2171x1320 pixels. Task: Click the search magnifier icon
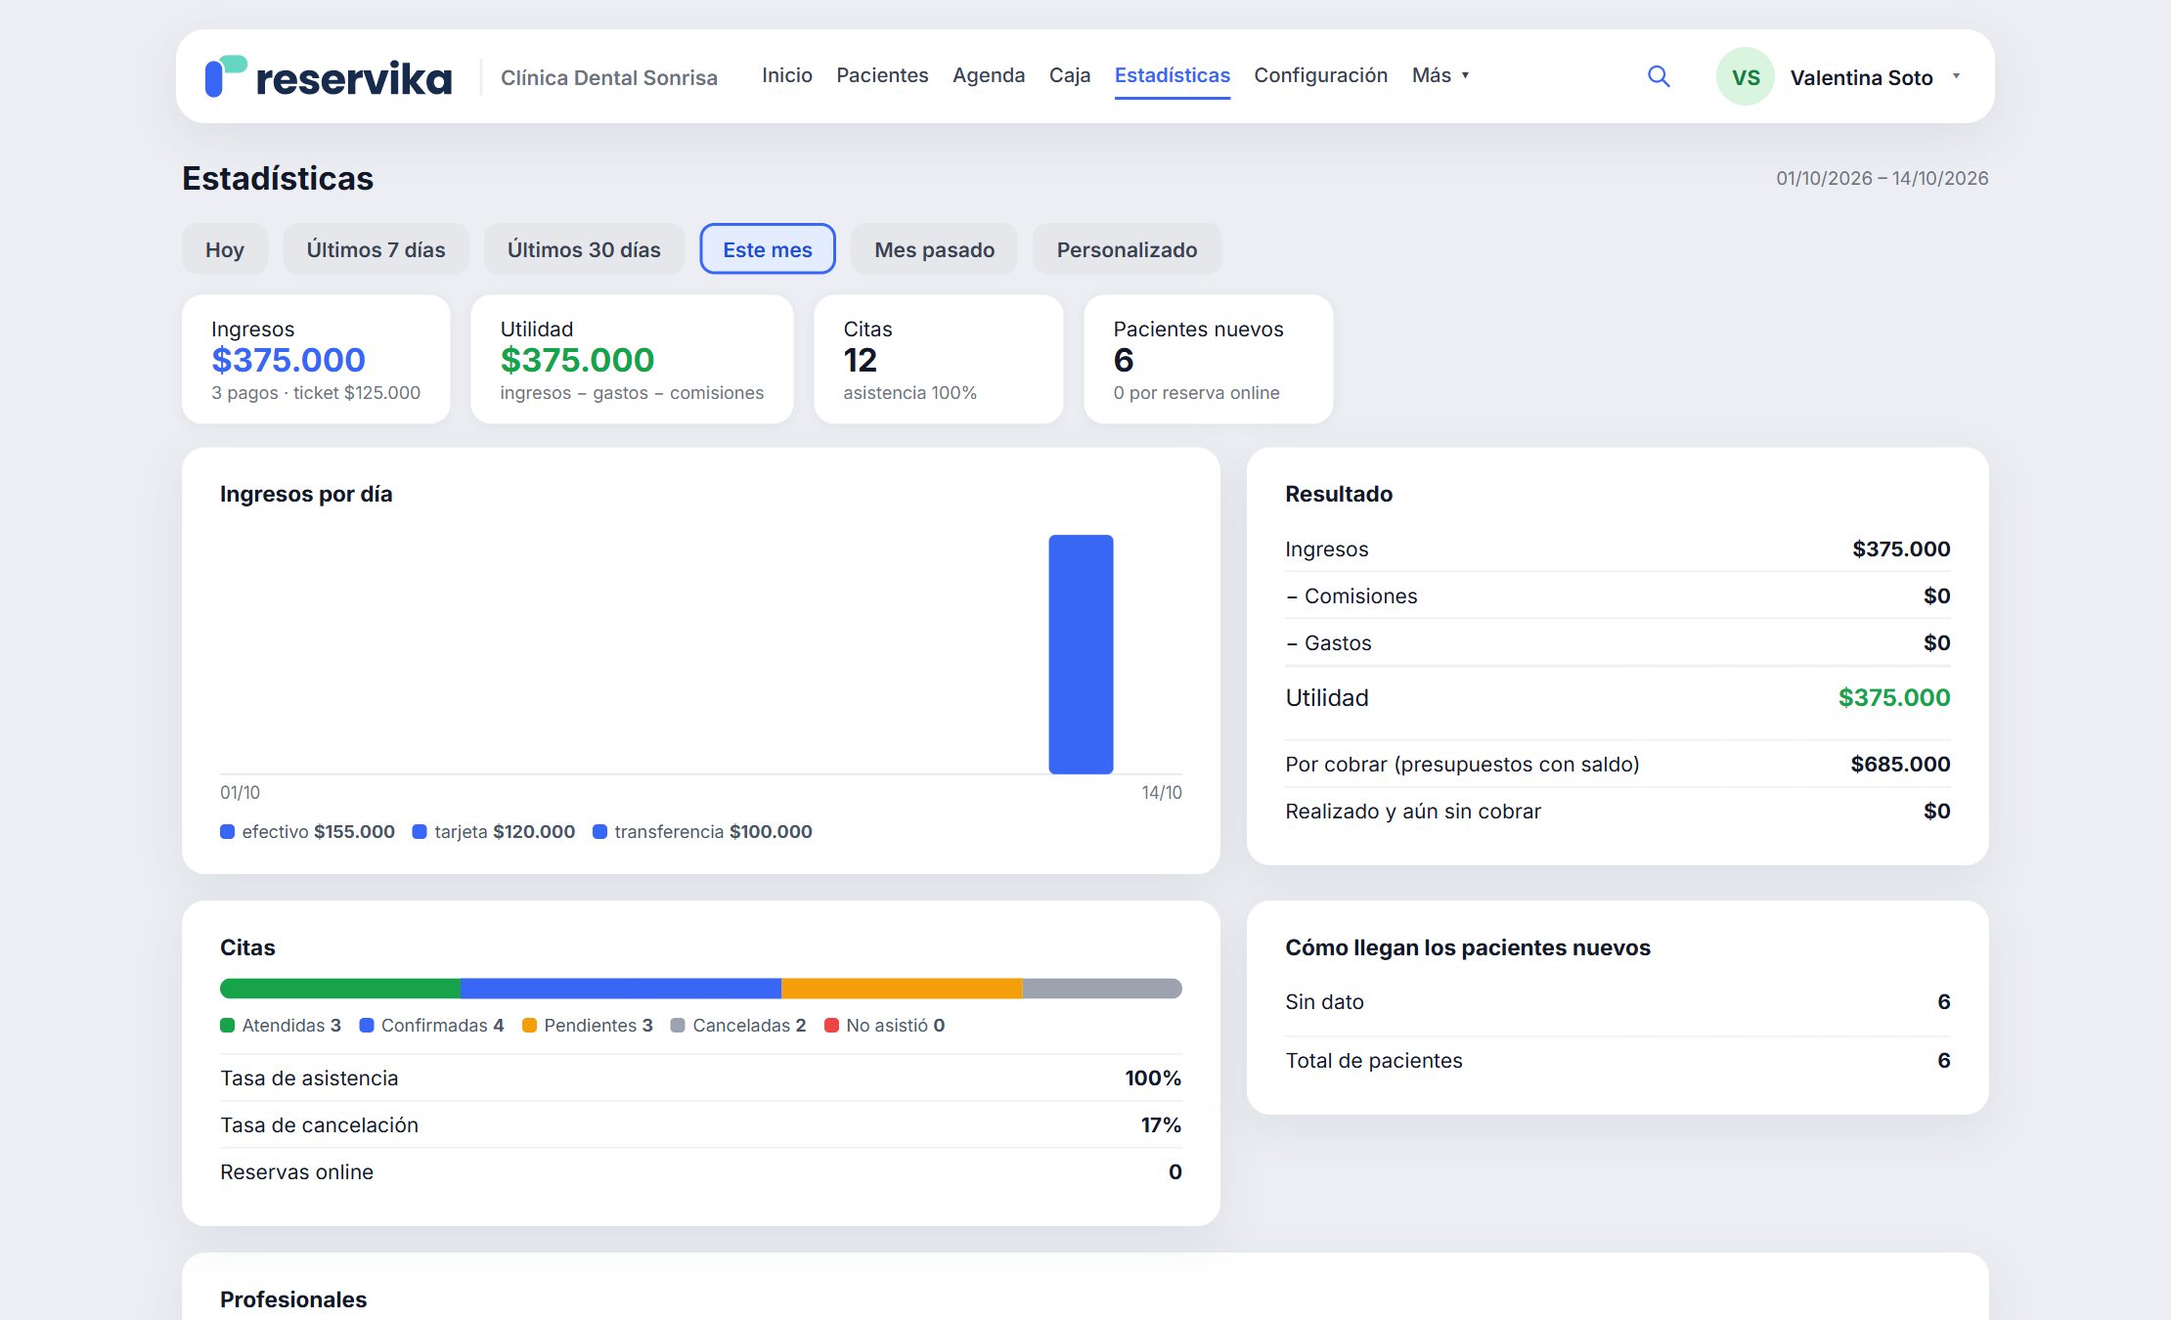click(1659, 76)
